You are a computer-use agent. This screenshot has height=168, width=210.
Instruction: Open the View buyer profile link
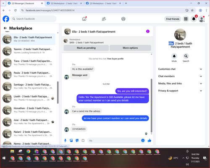(115, 59)
